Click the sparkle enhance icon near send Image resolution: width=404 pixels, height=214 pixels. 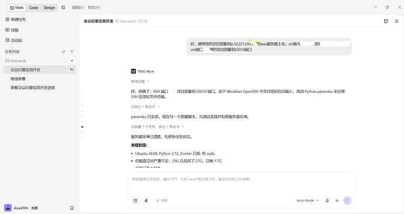[x=337, y=201]
